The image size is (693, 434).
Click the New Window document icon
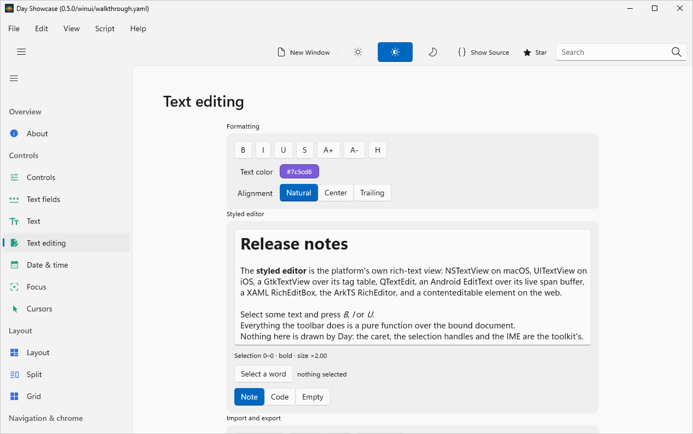(281, 52)
